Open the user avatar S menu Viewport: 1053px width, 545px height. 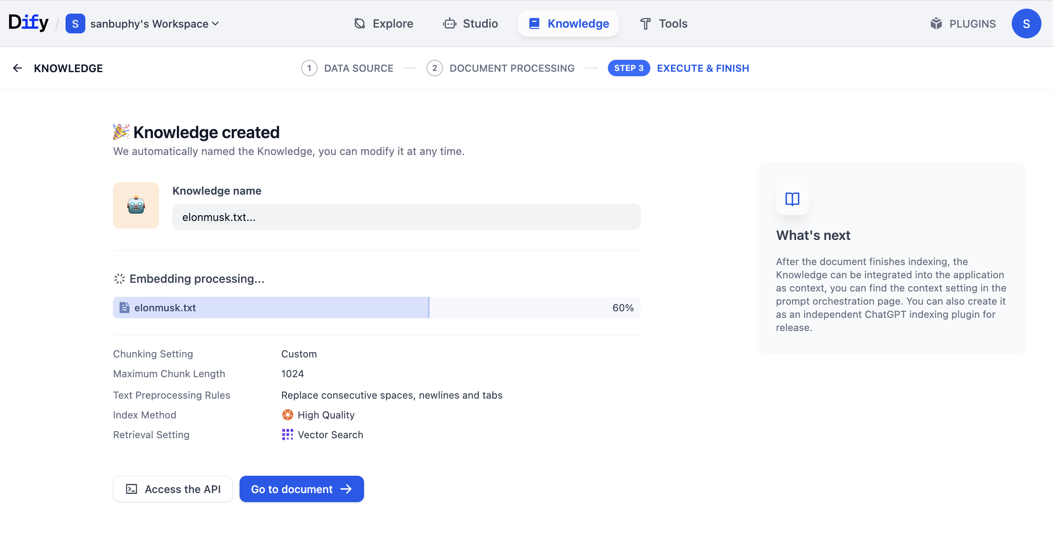[x=1026, y=23]
